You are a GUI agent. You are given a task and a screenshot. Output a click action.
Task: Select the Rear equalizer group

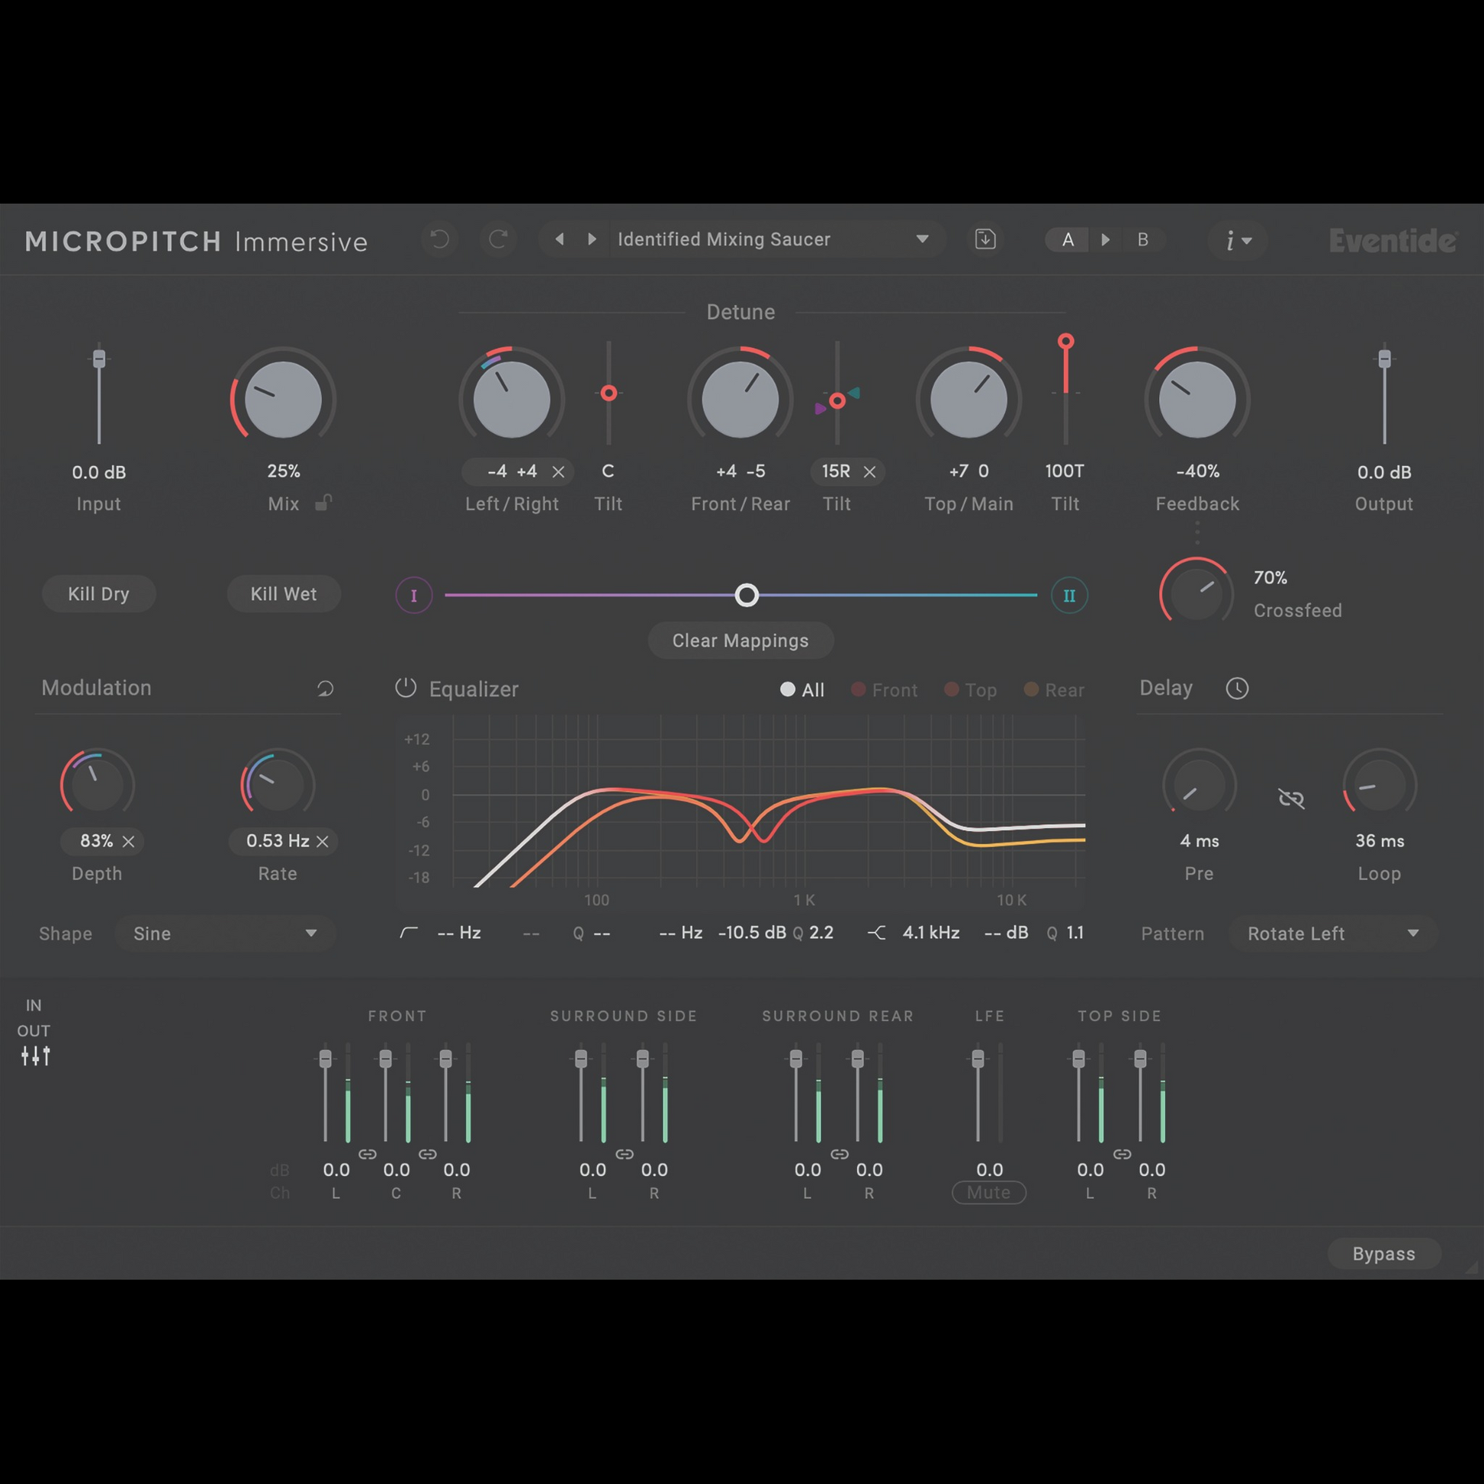(1054, 690)
